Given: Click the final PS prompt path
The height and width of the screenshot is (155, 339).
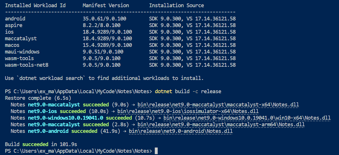Looking at the screenshot, I should click(78, 151).
